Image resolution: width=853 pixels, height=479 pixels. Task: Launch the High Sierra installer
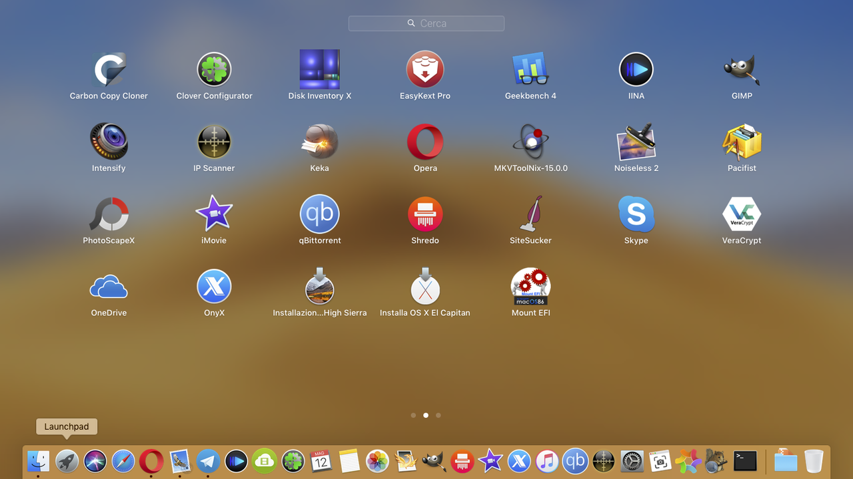click(x=320, y=287)
